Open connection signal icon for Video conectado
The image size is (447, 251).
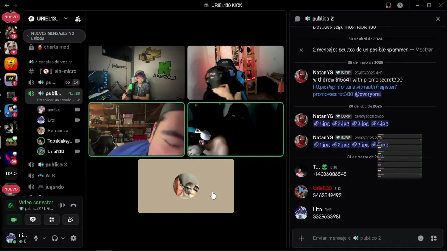coord(11,205)
